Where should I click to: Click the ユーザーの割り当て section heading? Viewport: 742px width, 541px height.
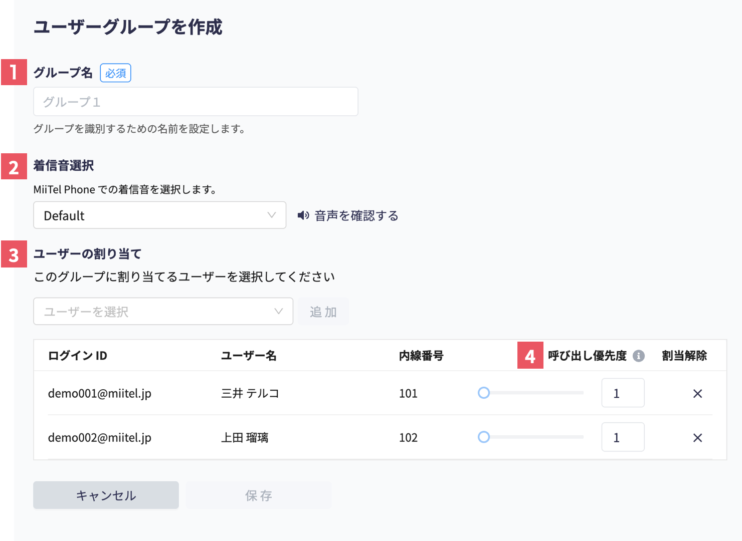(88, 254)
